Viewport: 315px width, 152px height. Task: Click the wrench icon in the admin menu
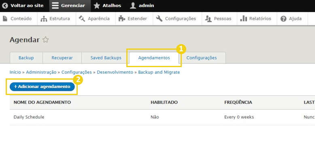[159, 19]
